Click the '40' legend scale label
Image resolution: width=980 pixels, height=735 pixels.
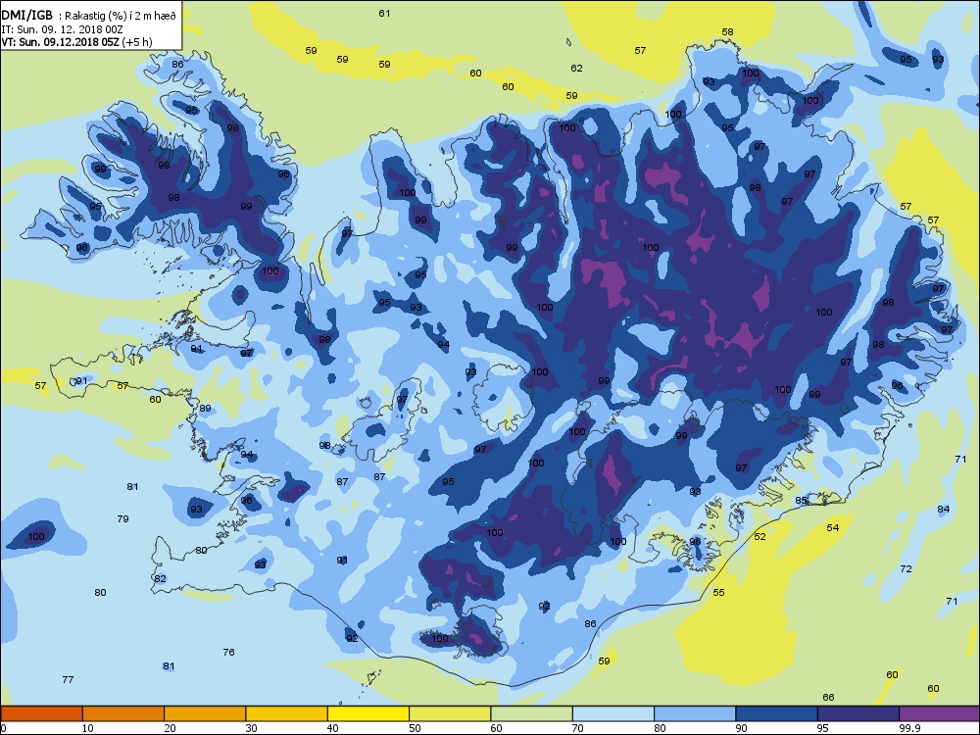332,728
